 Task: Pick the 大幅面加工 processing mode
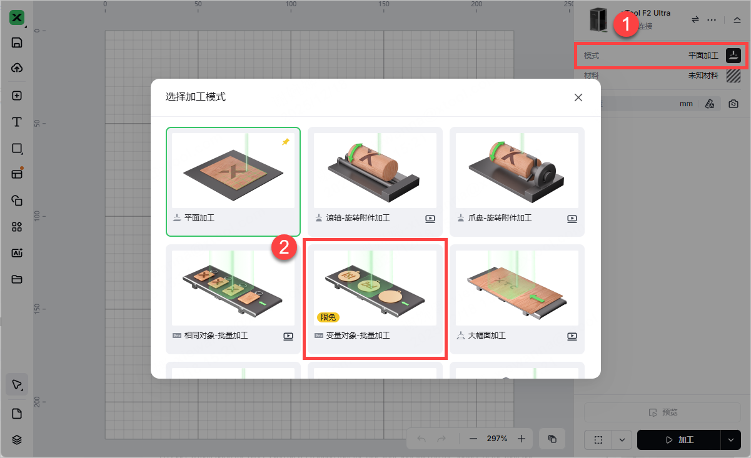click(x=517, y=299)
